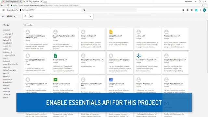The image size is (208, 117).
Task: Filter by G Suite category
Action: pyautogui.click(x=6, y=67)
